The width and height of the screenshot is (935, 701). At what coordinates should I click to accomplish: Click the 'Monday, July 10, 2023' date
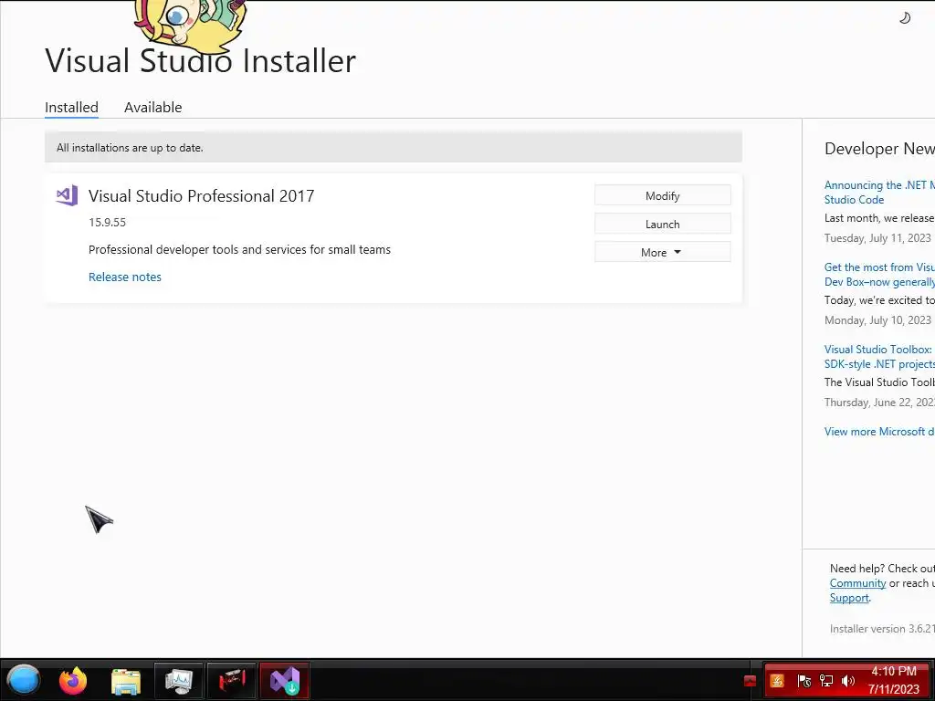click(x=877, y=320)
